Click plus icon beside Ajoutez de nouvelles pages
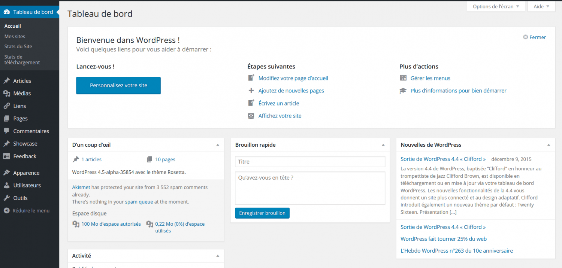The height and width of the screenshot is (268, 562). click(x=251, y=91)
